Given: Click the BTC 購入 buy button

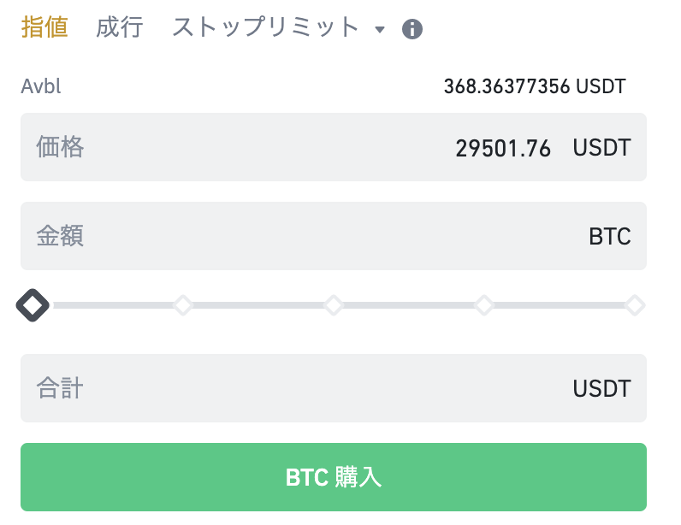Looking at the screenshot, I should [x=334, y=477].
